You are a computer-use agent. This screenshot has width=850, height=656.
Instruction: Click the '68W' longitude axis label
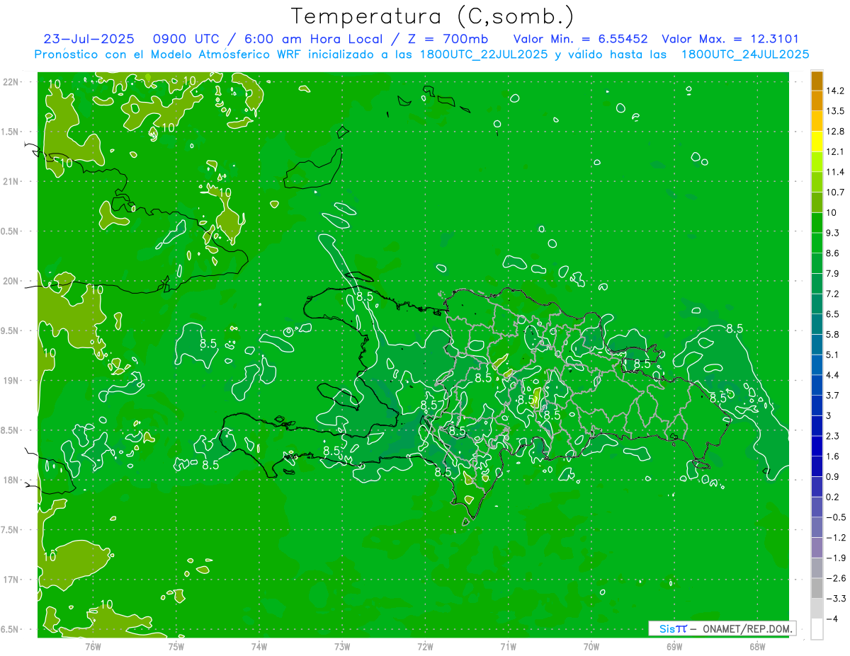(x=757, y=647)
